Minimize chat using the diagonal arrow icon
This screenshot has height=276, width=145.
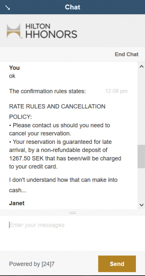8,7
